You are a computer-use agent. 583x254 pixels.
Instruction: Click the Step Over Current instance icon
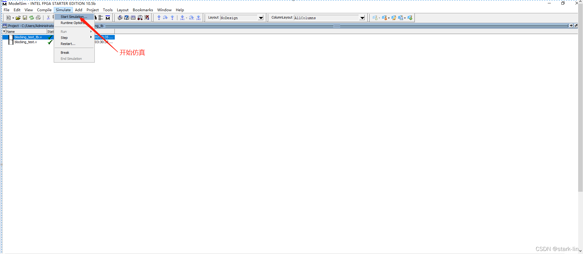(x=191, y=18)
